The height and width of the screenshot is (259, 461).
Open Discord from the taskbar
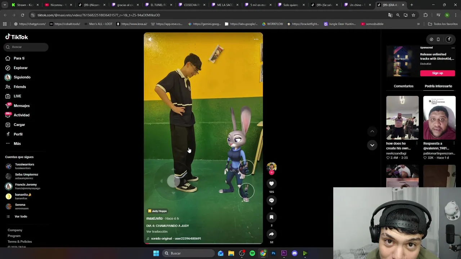(295, 253)
